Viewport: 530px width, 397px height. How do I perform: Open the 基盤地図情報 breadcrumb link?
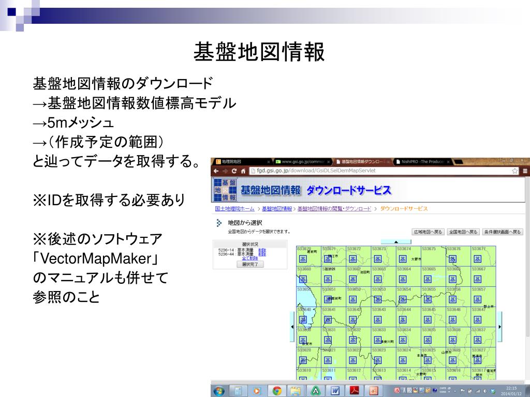click(277, 209)
